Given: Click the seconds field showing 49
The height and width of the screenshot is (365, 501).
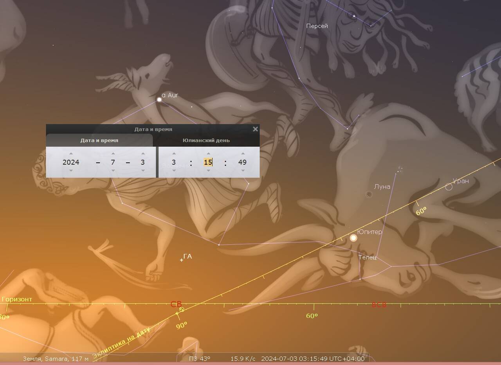Looking at the screenshot, I should [243, 162].
